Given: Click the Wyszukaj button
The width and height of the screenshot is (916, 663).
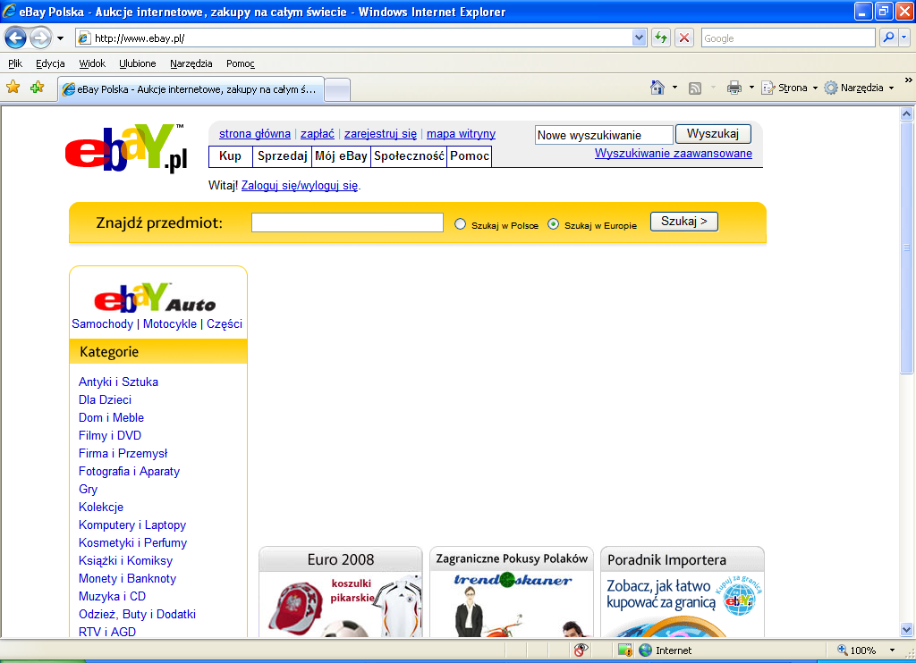Looking at the screenshot, I should pos(713,134).
